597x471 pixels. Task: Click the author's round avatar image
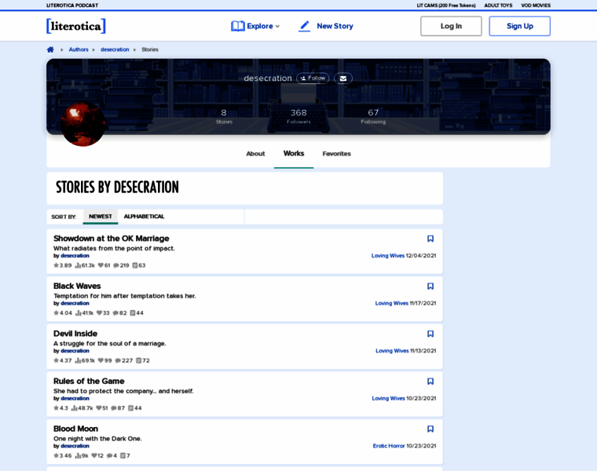(x=83, y=124)
